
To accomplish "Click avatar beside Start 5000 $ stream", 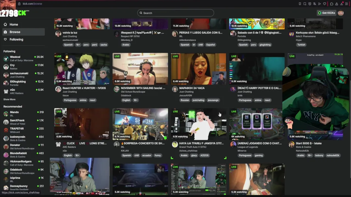I will pos(291,144).
